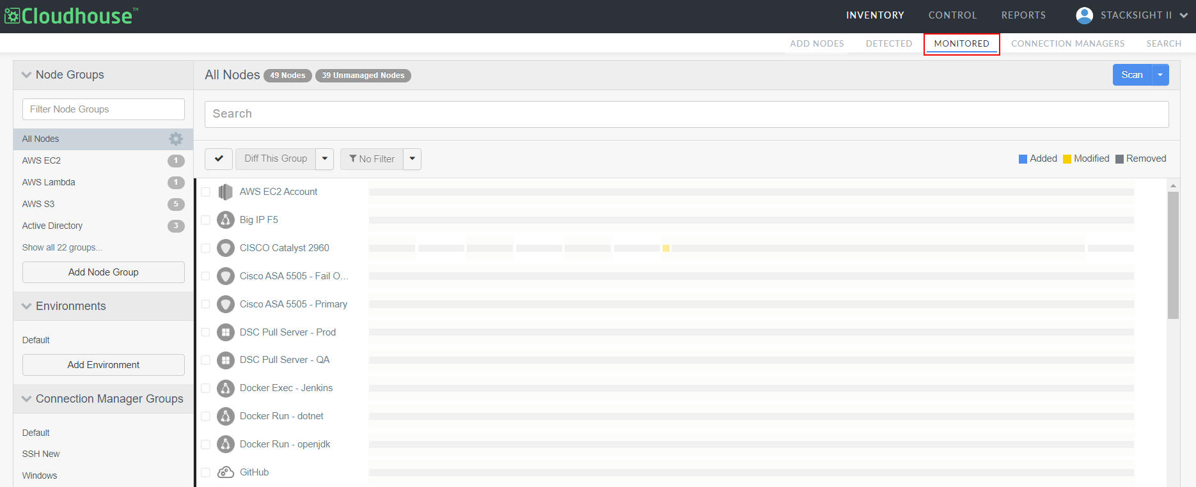Select the SSH New connection manager group
Image resolution: width=1196 pixels, height=487 pixels.
click(x=41, y=454)
